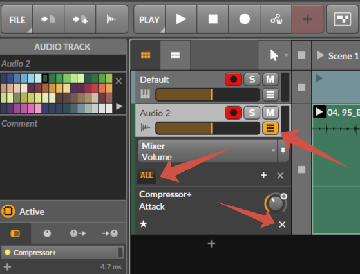Toggle the Active track button
The width and height of the screenshot is (360, 274).
pos(8,211)
